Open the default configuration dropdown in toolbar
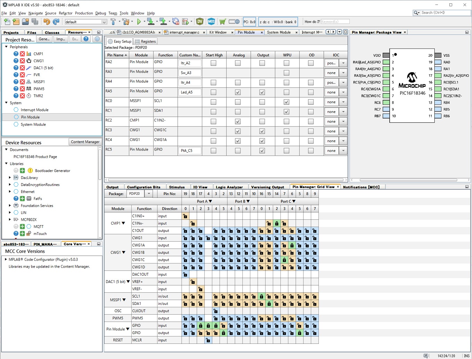 [x=104, y=22]
